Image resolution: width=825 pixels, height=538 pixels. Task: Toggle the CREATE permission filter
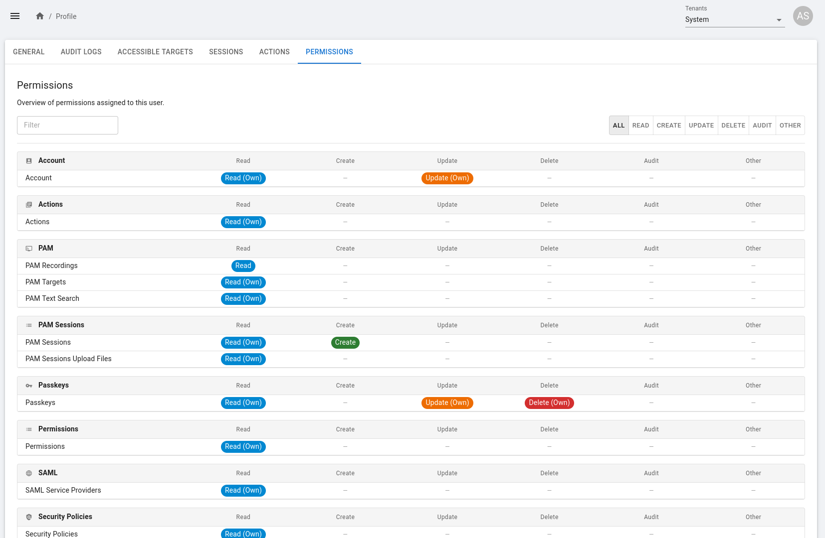pos(668,126)
